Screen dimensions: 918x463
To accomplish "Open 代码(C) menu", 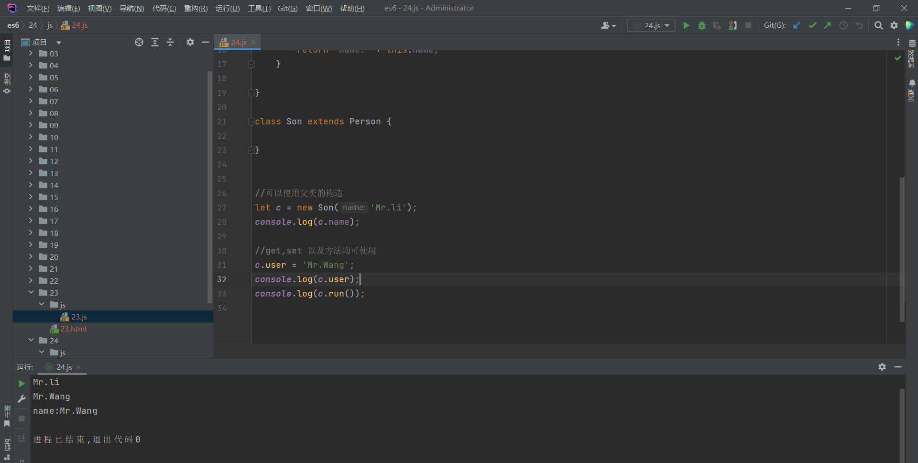I will [164, 8].
